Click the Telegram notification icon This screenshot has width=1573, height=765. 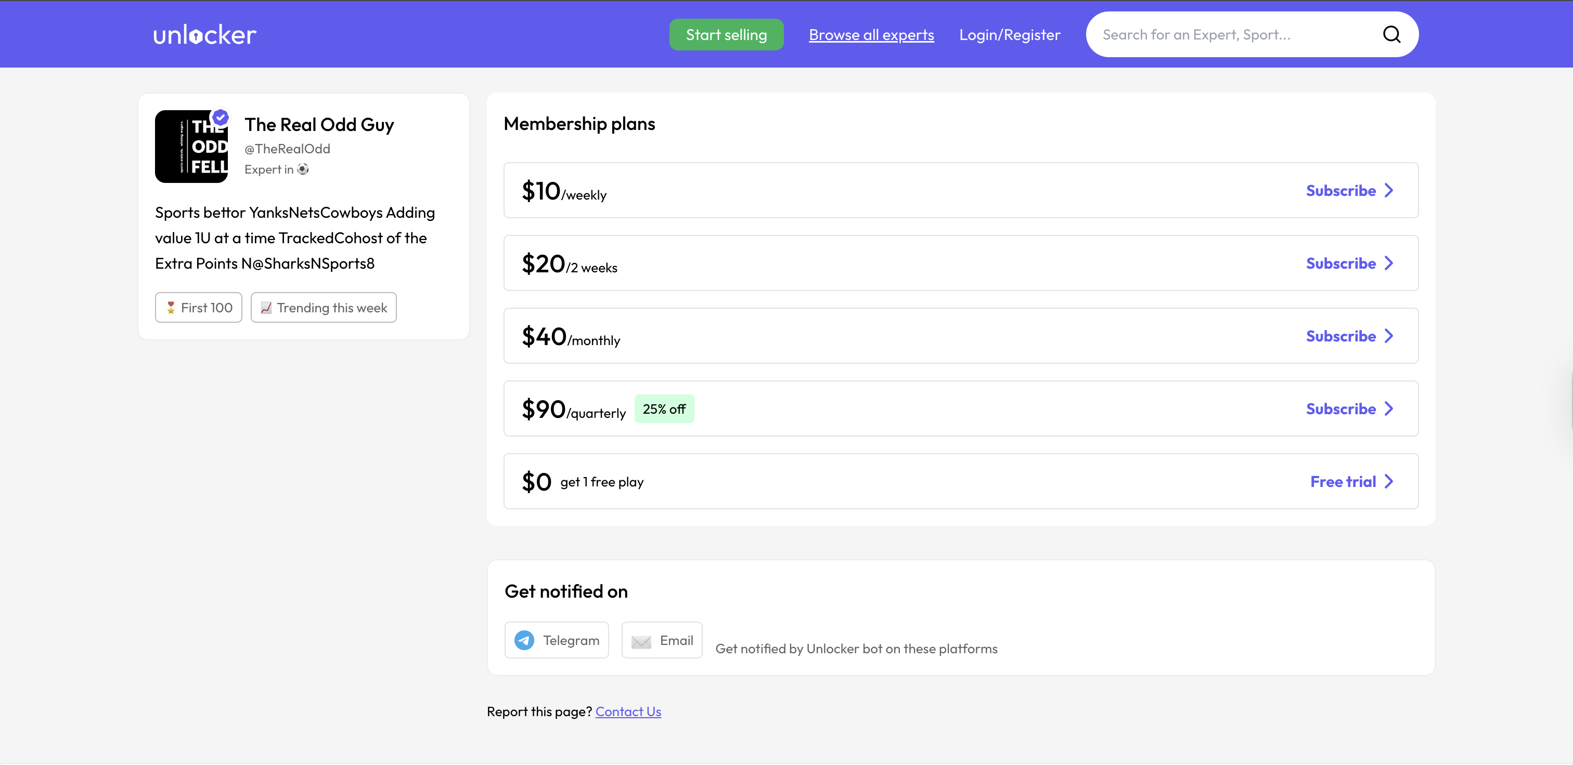coord(524,640)
